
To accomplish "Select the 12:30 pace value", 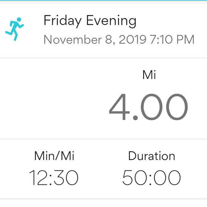I will [54, 177].
